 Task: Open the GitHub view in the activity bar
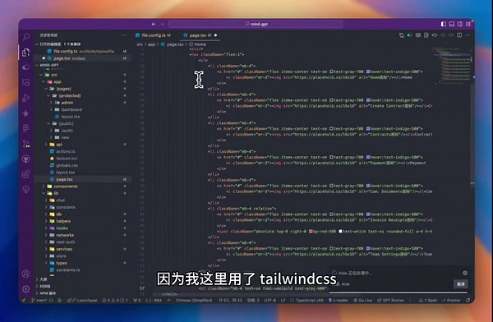pos(26,159)
